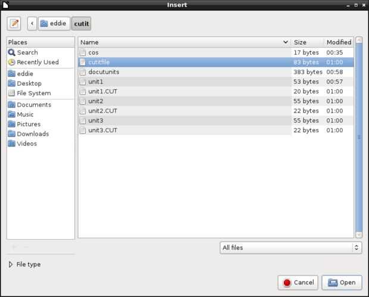The image size is (369, 297).
Task: Select the unit1 file
Action: point(216,82)
